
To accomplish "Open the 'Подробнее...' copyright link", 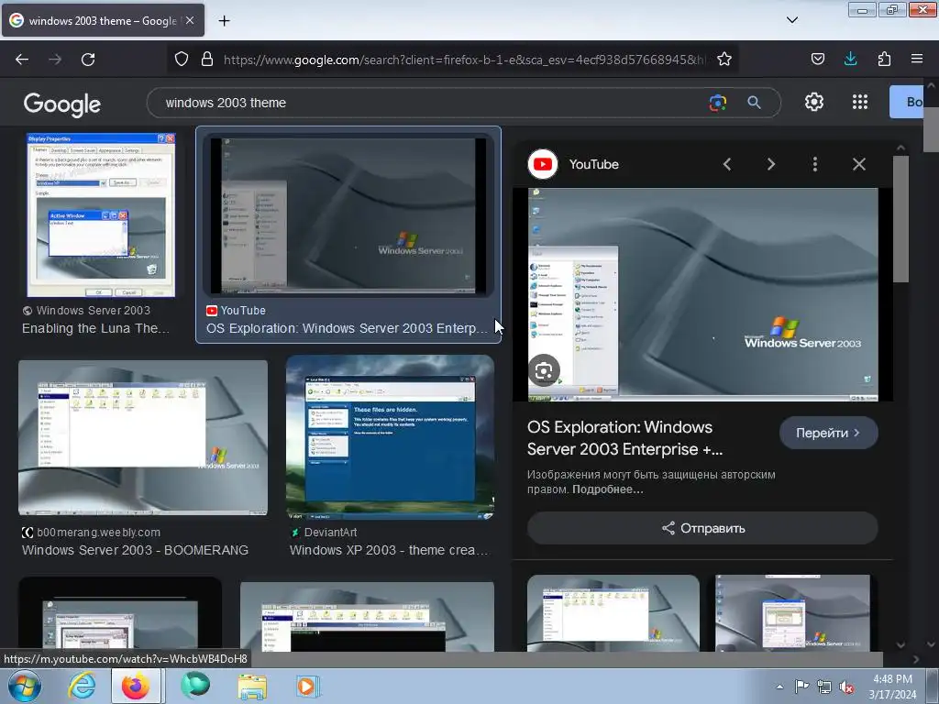I will (x=607, y=489).
